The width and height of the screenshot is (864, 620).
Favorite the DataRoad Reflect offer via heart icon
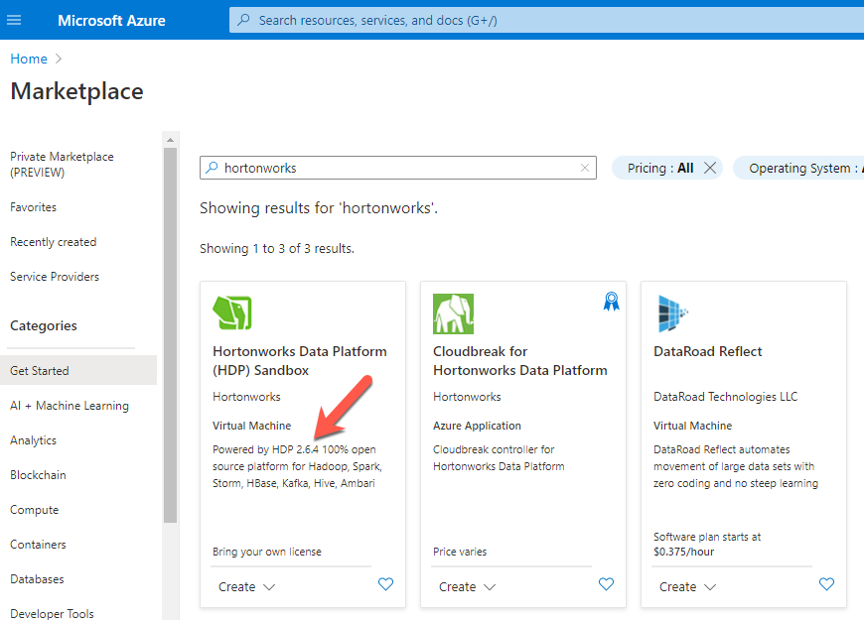pyautogui.click(x=826, y=584)
